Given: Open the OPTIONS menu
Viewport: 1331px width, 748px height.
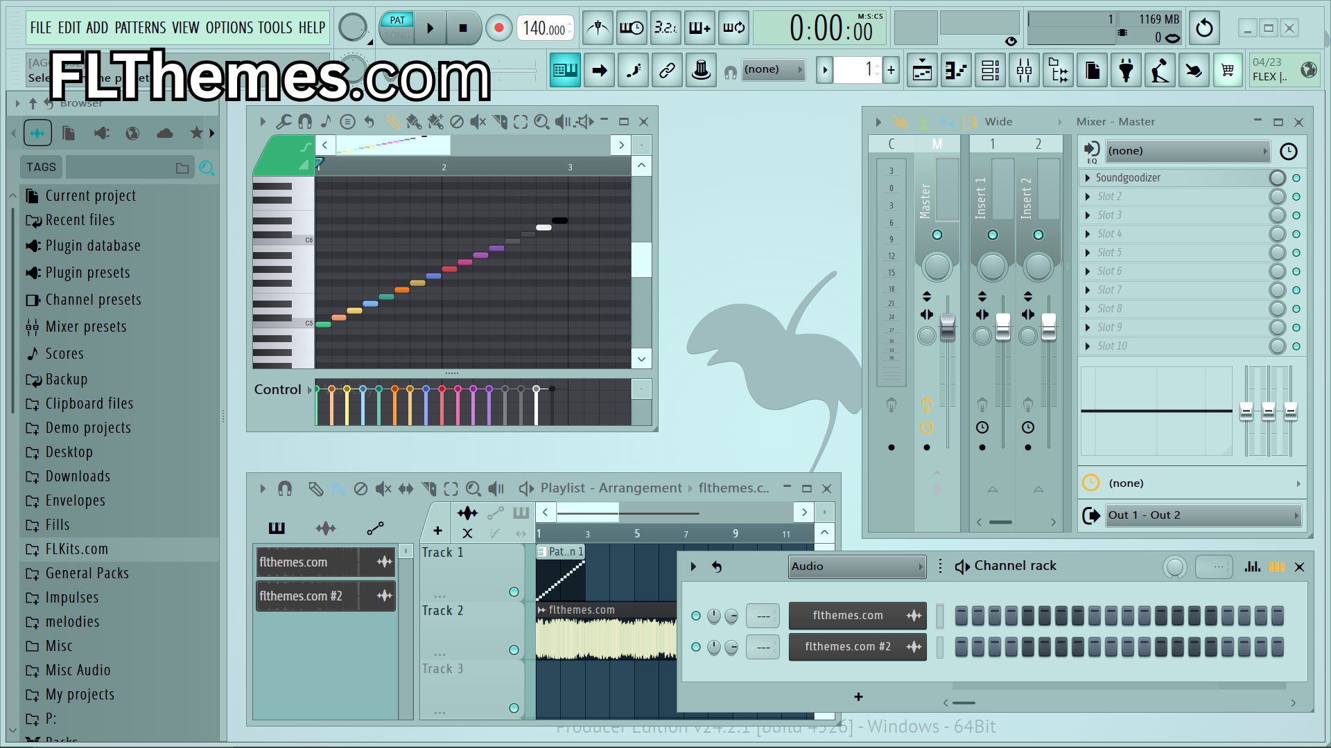Looking at the screenshot, I should click(x=229, y=28).
